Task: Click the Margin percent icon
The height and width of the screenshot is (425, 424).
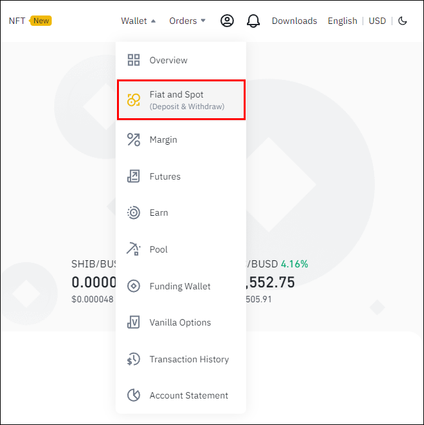Action: point(134,140)
